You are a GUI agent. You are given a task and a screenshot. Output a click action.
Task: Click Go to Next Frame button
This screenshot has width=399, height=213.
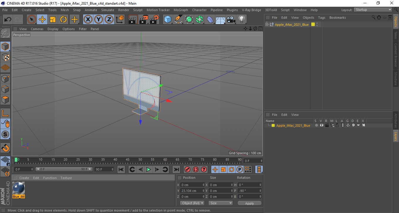pyautogui.click(x=157, y=169)
